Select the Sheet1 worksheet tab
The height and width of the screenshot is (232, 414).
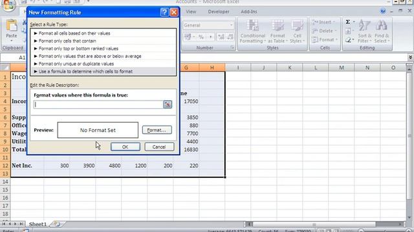[38, 224]
